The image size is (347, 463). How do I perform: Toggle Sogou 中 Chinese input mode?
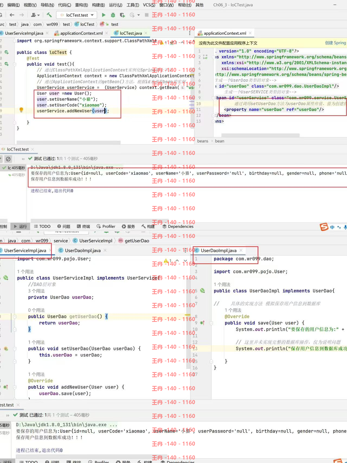pos(332,227)
